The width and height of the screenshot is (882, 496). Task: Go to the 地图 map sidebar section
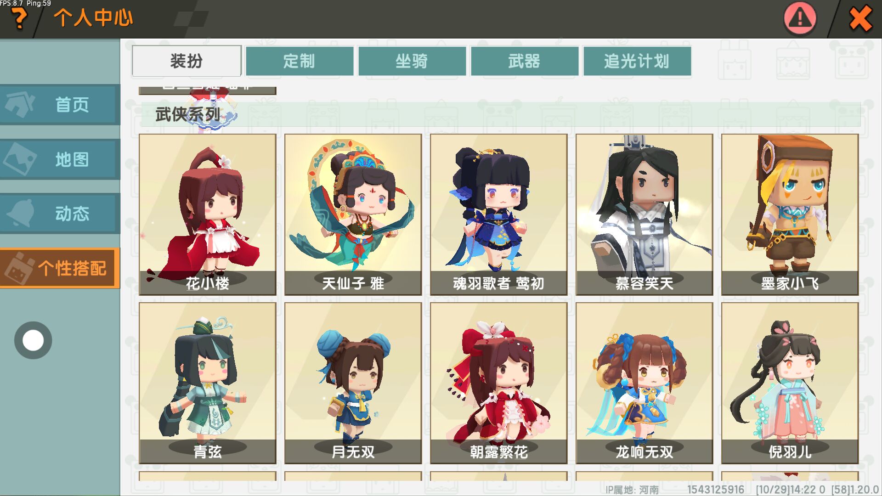(x=60, y=159)
